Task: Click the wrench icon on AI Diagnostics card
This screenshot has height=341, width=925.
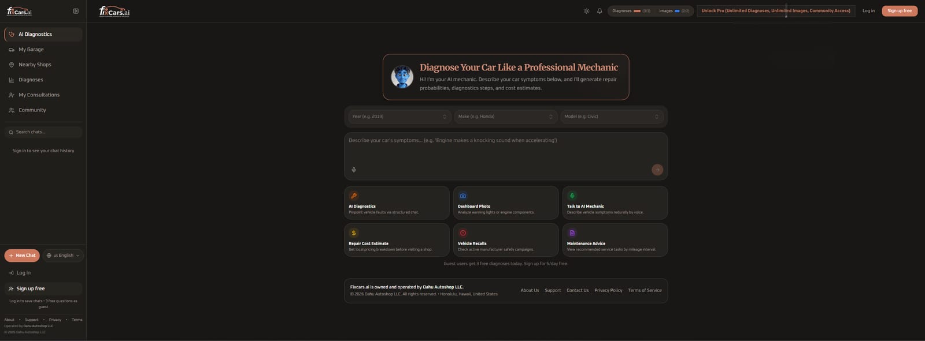Action: 354,196
